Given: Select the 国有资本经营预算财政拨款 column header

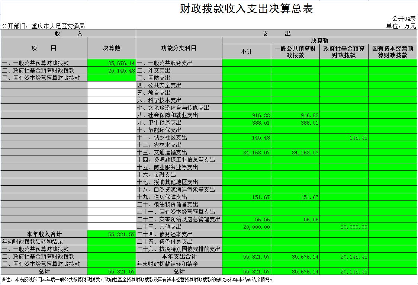Looking at the screenshot, I should (x=393, y=52).
